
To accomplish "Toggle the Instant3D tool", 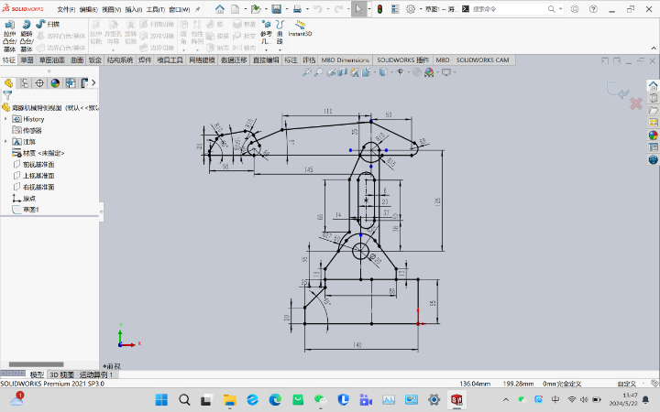I will pyautogui.click(x=300, y=28).
